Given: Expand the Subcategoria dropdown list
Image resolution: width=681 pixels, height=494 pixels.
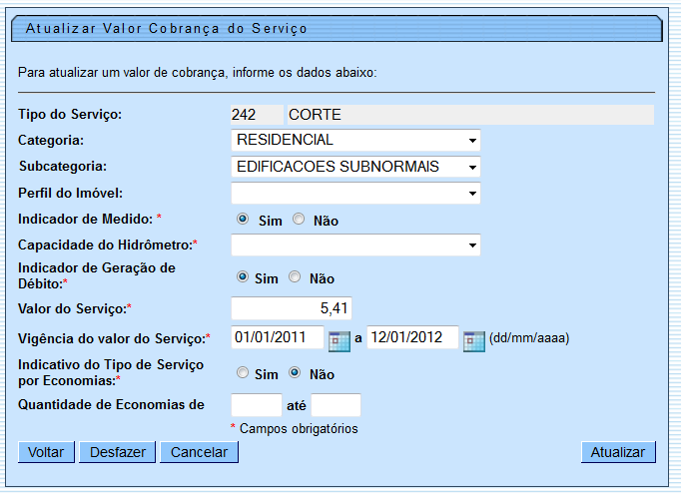Looking at the screenshot, I should point(355,167).
